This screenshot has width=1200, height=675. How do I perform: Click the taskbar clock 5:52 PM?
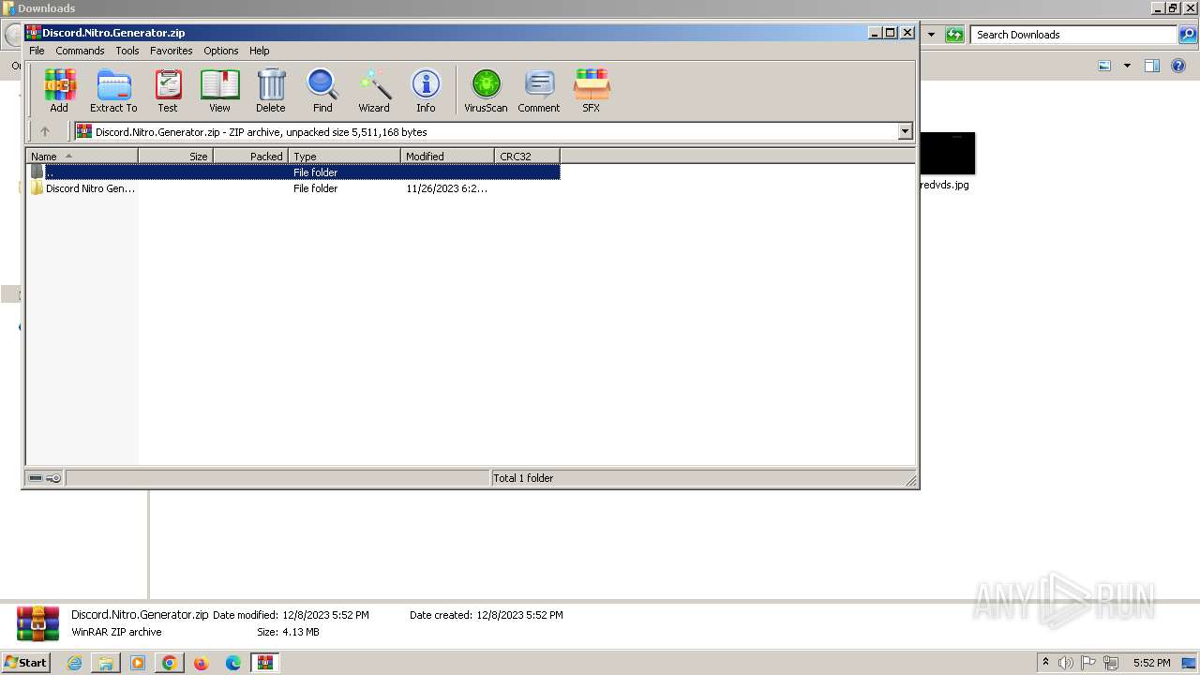[1151, 663]
